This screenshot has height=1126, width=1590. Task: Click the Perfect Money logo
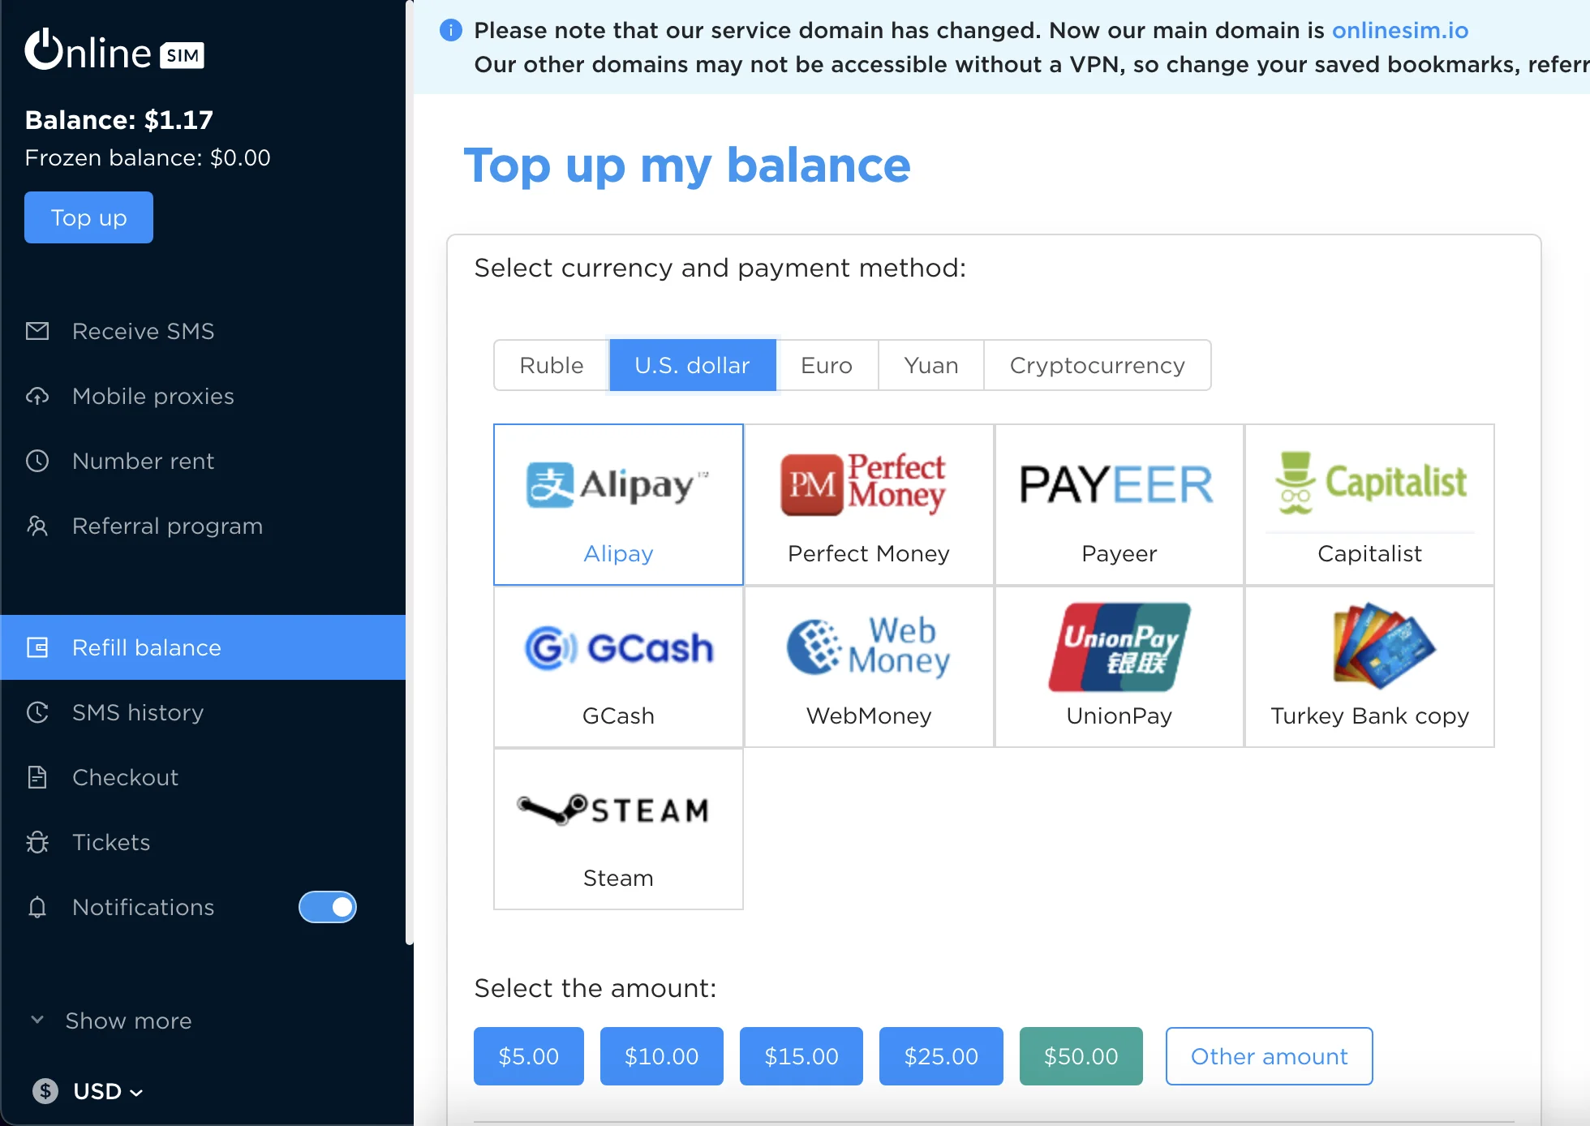864,484
